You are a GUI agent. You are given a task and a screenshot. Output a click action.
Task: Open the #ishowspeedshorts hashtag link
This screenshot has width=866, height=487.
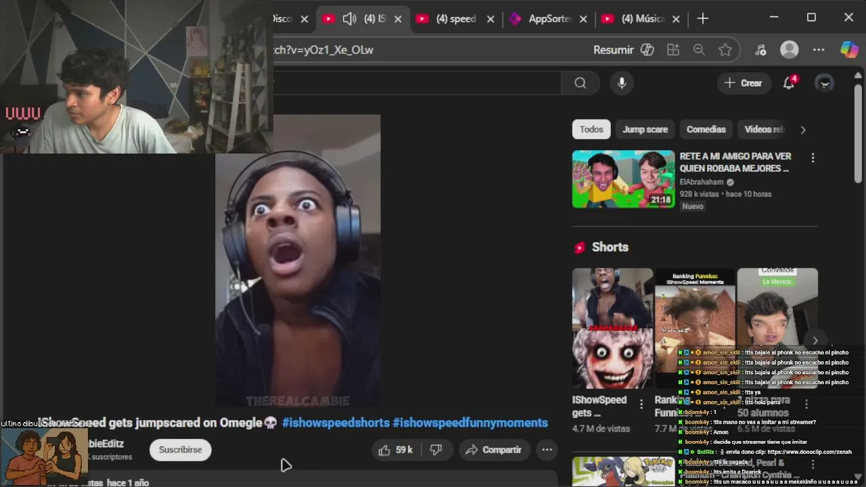(x=336, y=423)
